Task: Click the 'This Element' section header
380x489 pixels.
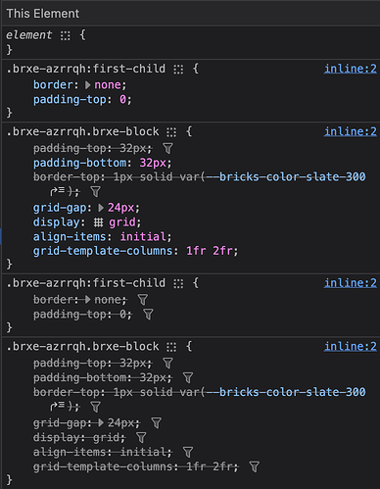Action: [x=43, y=14]
